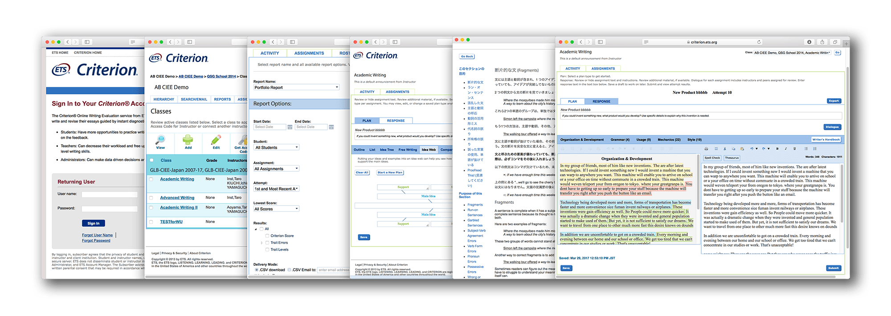Click the undo arrow in essay toolbar
This screenshot has height=316, width=891.
[752, 149]
